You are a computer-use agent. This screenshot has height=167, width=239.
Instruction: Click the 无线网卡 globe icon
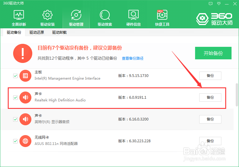pyautogui.click(x=25, y=141)
